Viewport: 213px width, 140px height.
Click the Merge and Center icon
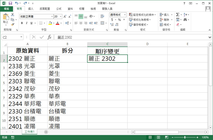pyautogui.click(x=103, y=23)
